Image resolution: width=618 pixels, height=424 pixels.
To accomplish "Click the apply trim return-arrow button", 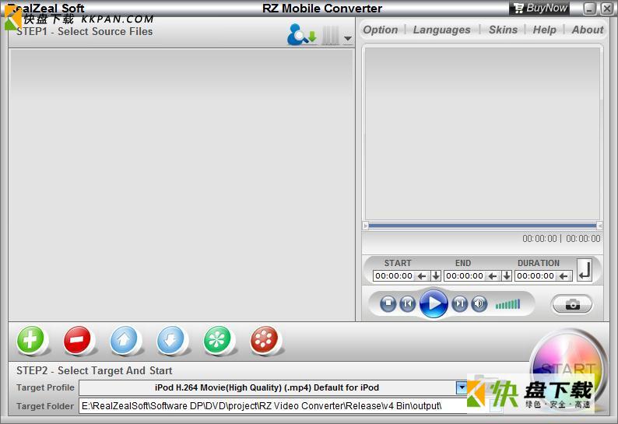I will [x=585, y=270].
